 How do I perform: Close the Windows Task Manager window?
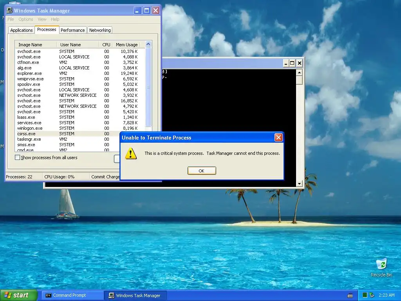155,11
